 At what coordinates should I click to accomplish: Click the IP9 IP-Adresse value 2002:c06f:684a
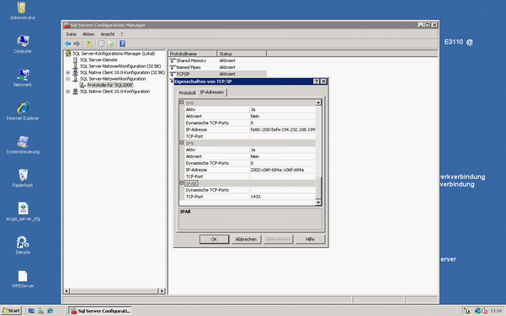(x=282, y=170)
